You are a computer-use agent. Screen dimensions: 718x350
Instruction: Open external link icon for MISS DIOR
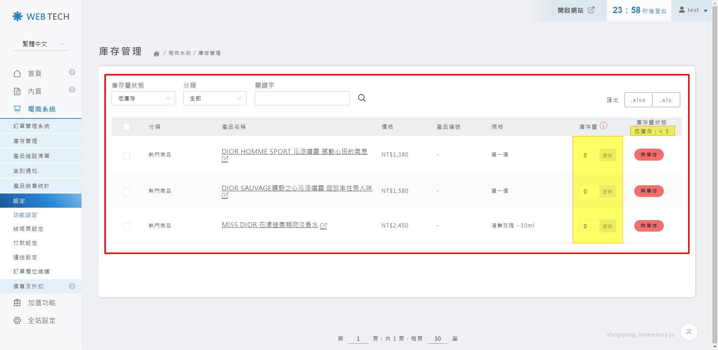click(323, 226)
